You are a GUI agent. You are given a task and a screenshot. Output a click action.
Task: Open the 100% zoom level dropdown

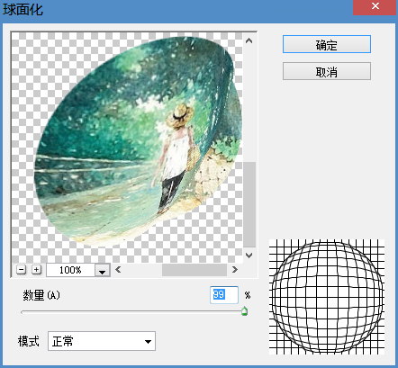coord(103,270)
